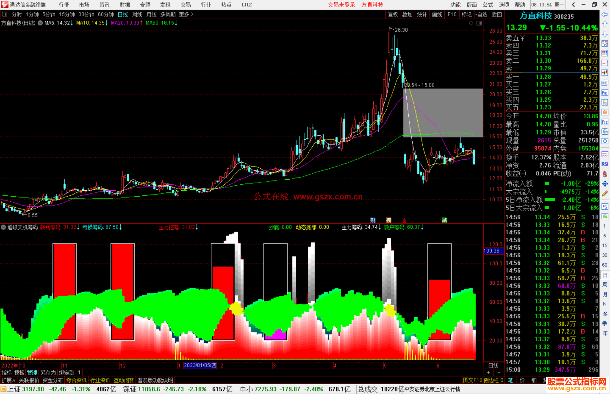Screen dimensions: 610x394
Task: Click the blue left arrow sidebar icon
Action: click(605, 14)
